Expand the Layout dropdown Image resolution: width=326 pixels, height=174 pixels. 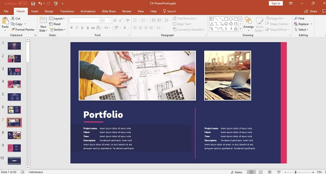(x=58, y=19)
